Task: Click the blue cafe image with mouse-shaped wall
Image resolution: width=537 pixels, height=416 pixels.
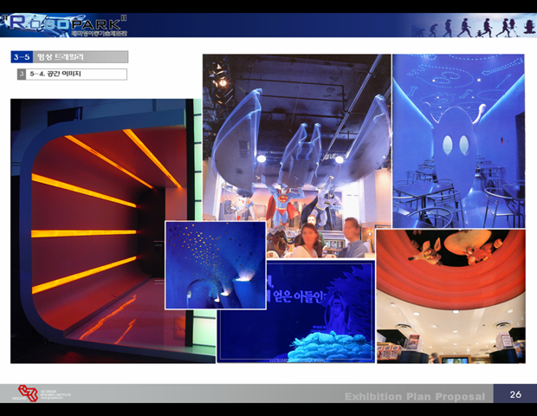Action: click(458, 141)
